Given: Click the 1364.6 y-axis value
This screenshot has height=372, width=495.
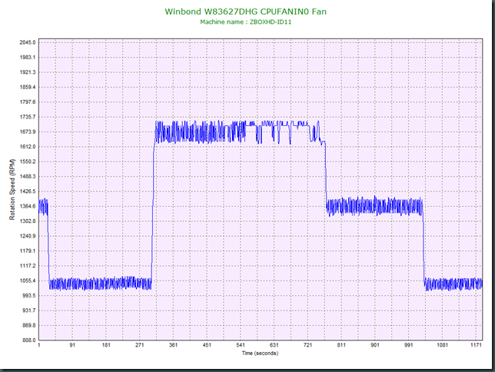Looking at the screenshot, I should (28, 206).
